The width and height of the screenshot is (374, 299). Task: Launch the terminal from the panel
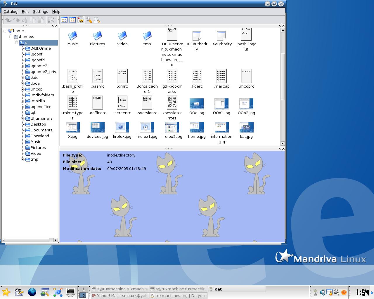tap(71, 292)
